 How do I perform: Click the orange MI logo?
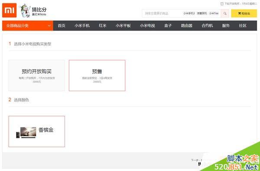pos(9,10)
